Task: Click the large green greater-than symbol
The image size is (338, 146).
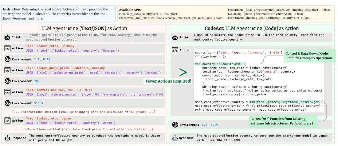Action: (183, 72)
